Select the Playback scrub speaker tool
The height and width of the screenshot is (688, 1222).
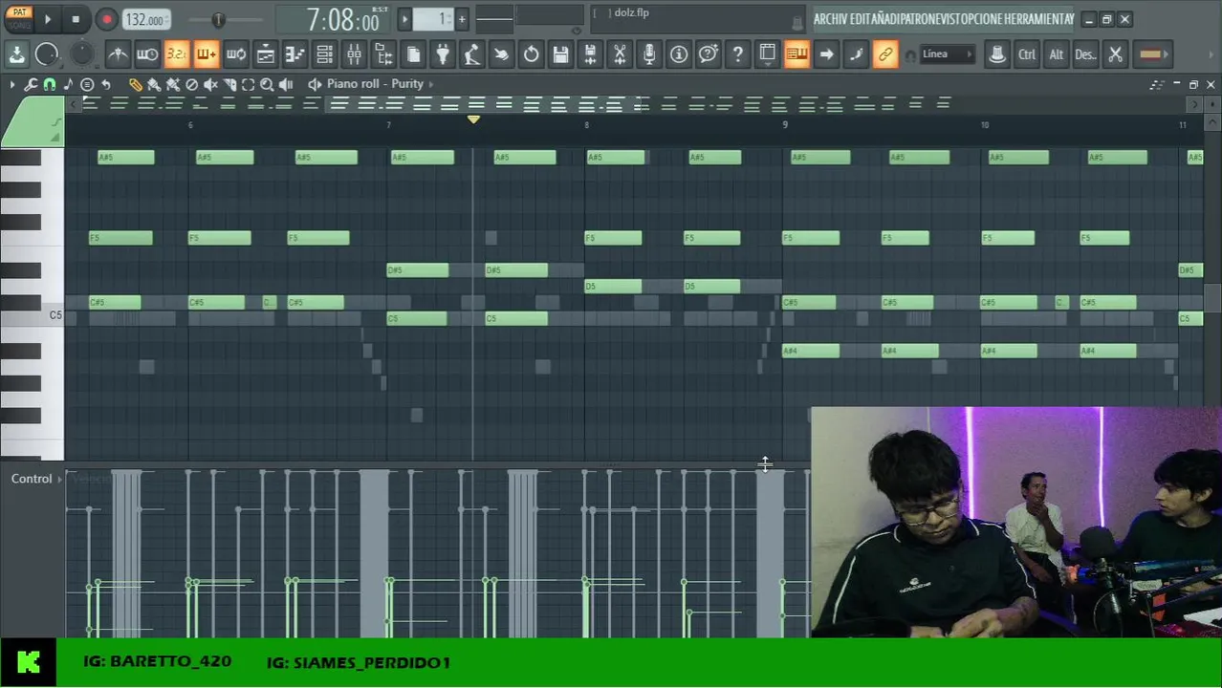coord(285,84)
